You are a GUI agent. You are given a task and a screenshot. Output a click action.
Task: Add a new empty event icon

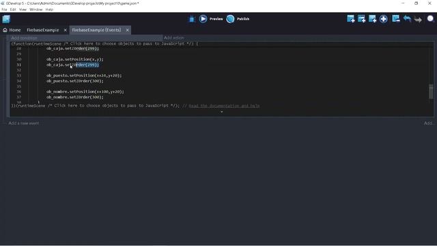[x=350, y=18]
